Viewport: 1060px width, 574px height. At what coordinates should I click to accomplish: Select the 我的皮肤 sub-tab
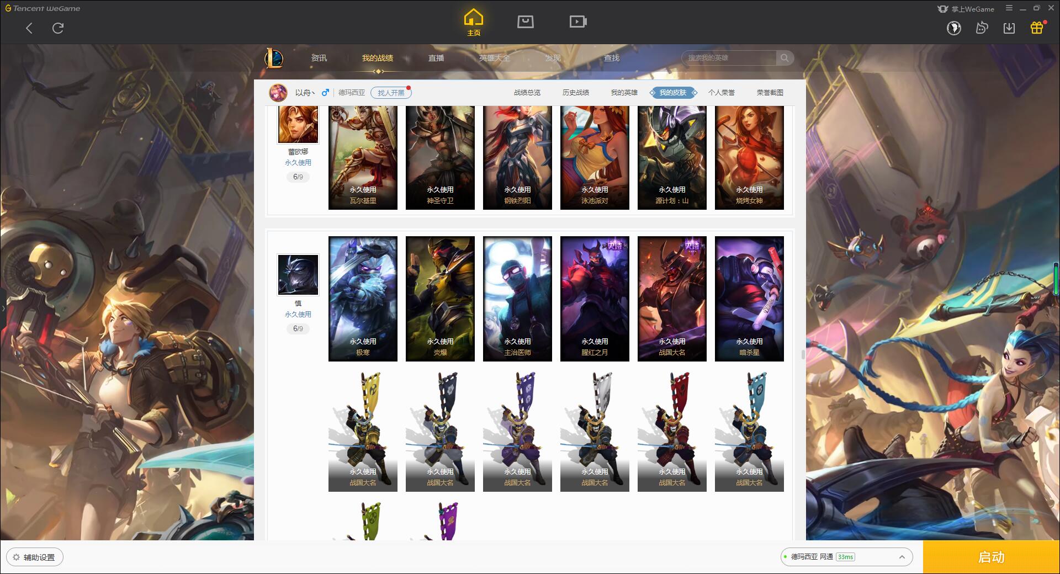point(673,93)
